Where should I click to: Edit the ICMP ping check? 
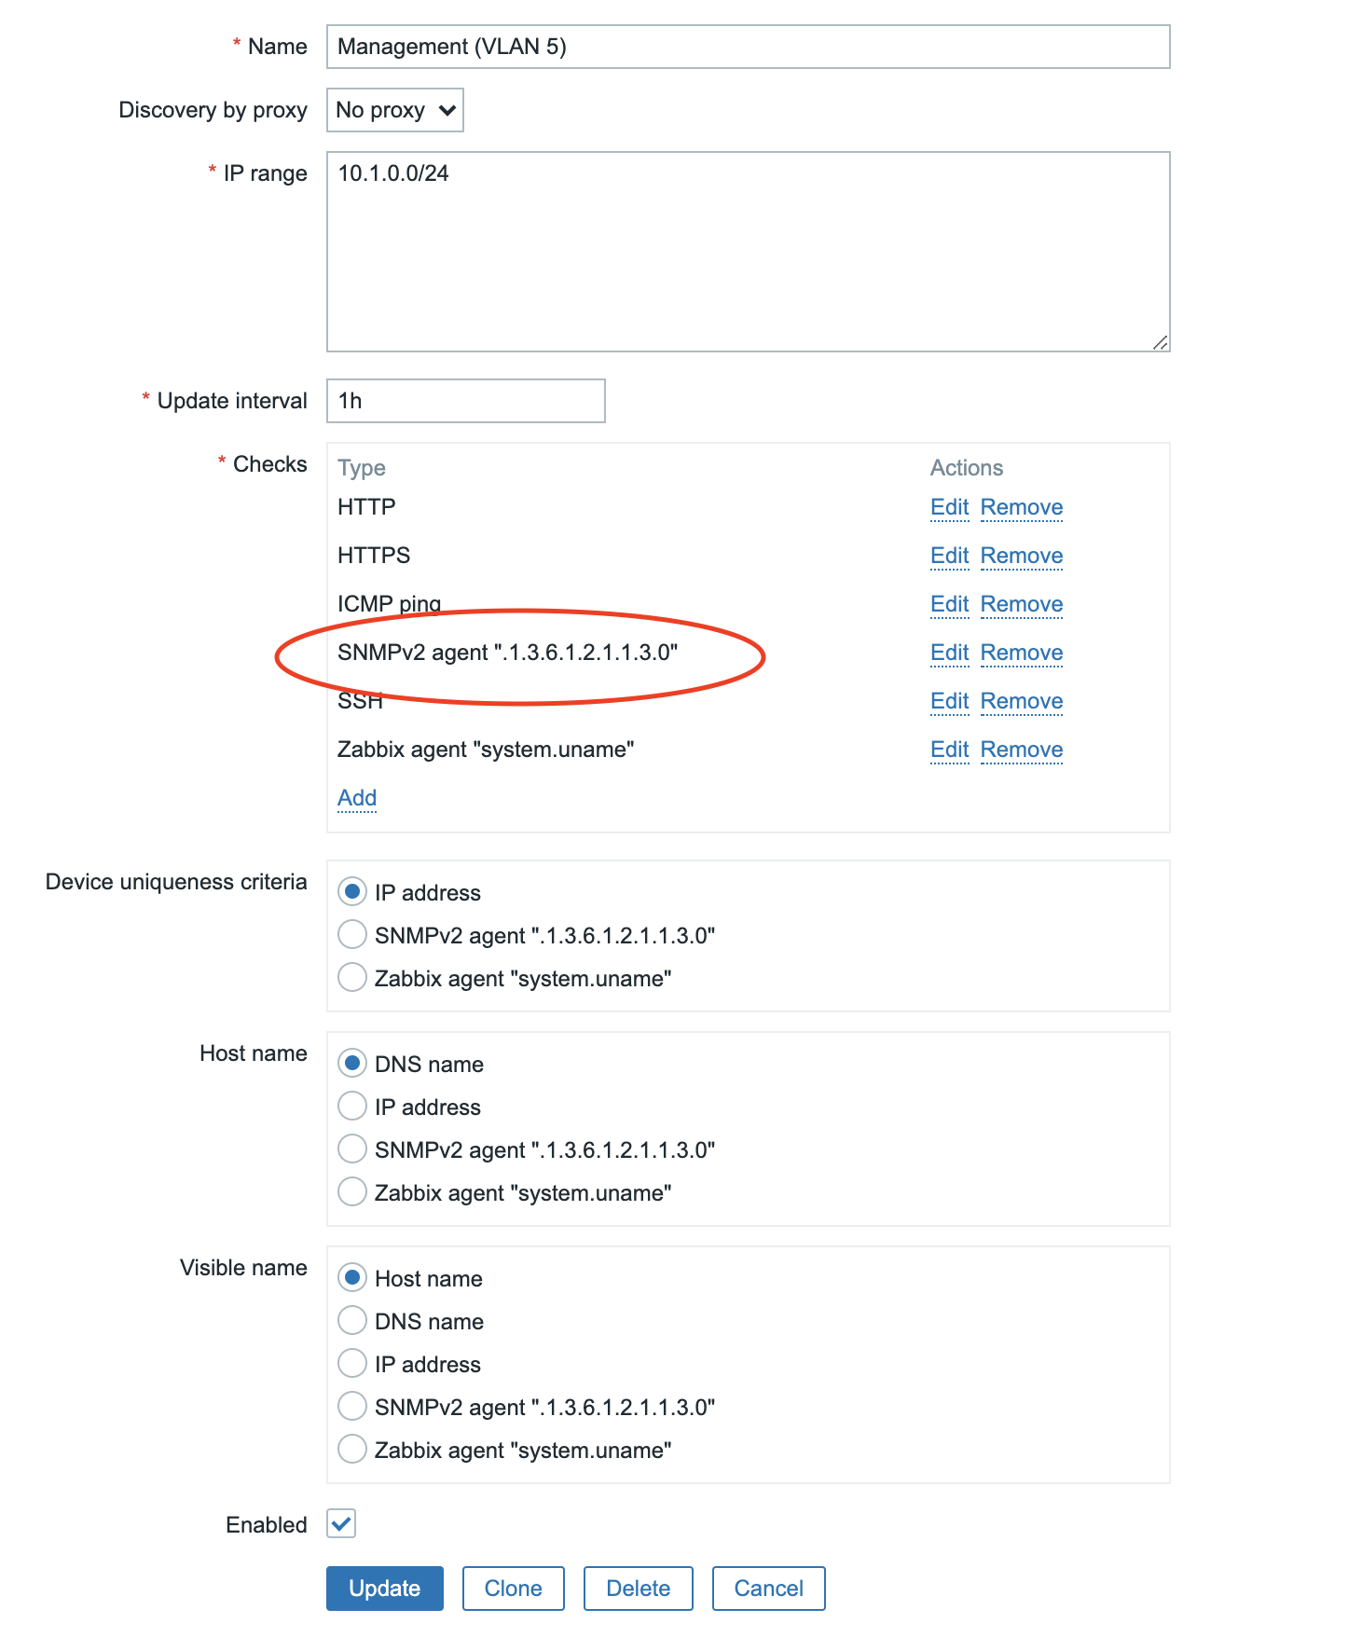pos(949,604)
